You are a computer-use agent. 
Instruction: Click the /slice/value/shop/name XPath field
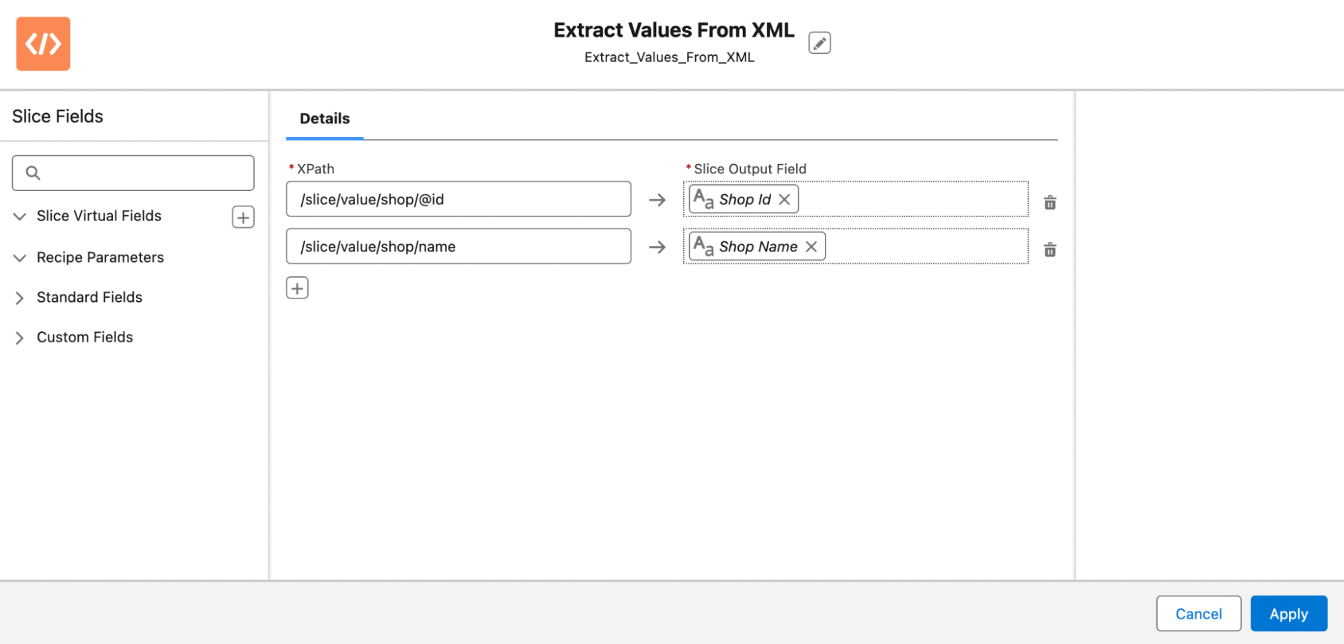(459, 246)
